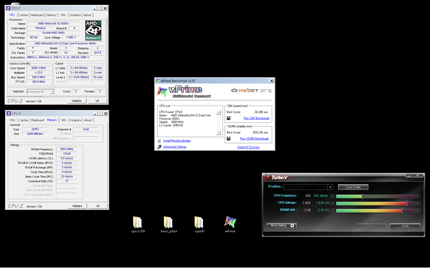Decrease CPU Frequency with the left arrow
430x268 pixels.
332,196
